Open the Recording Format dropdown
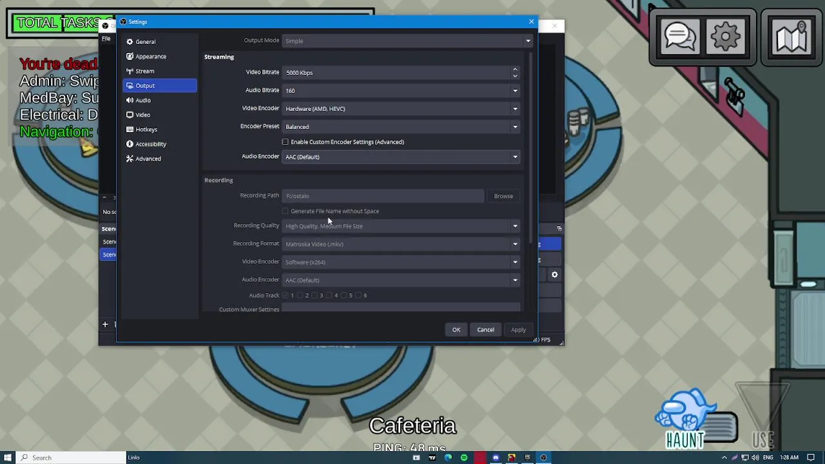Image resolution: width=825 pixels, height=464 pixels. 401,244
